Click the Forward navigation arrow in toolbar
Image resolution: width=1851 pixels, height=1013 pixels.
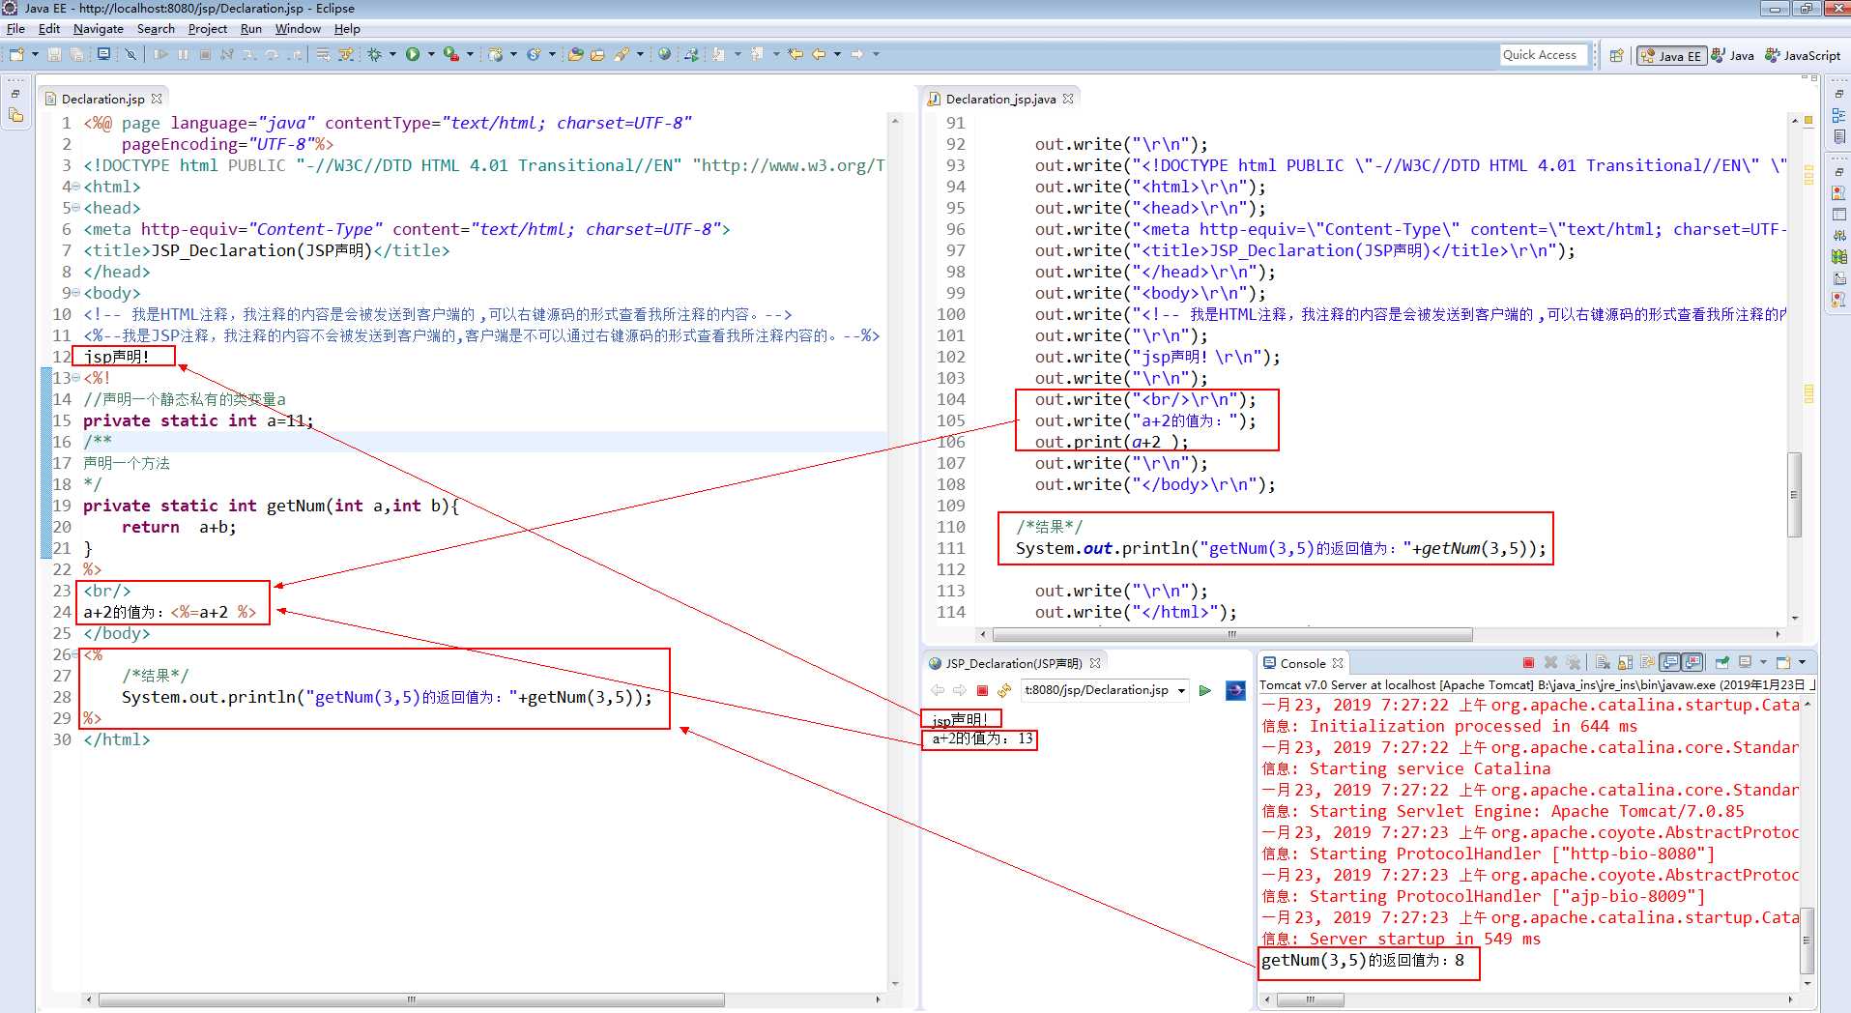856,54
